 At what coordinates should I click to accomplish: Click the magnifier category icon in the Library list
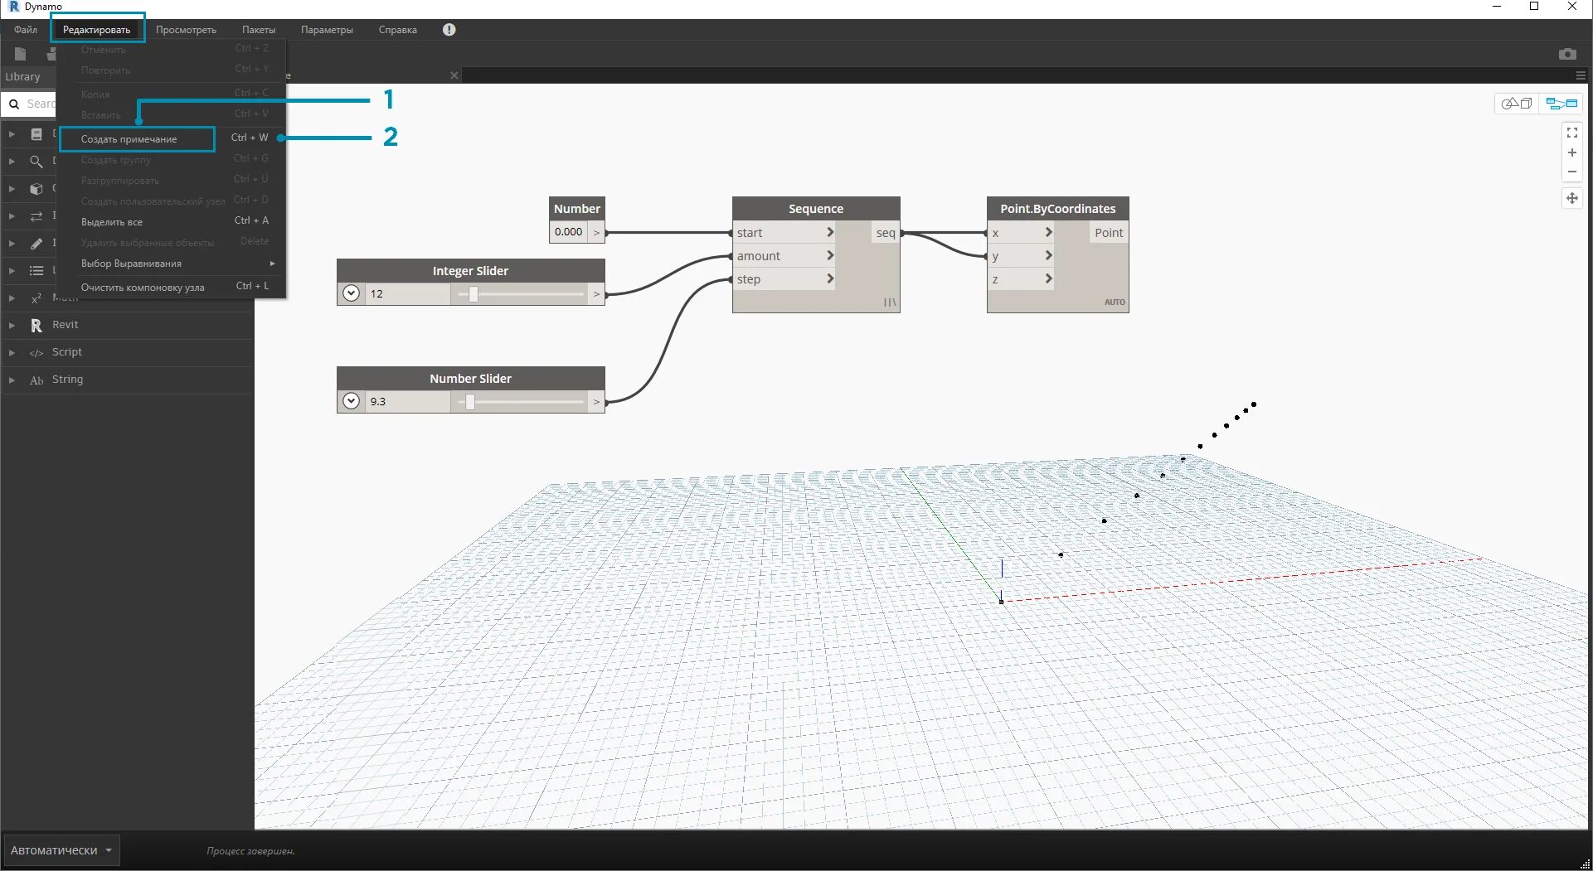click(x=36, y=162)
